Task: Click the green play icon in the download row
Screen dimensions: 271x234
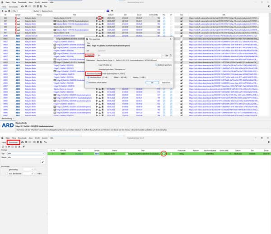Action: tap(164, 154)
